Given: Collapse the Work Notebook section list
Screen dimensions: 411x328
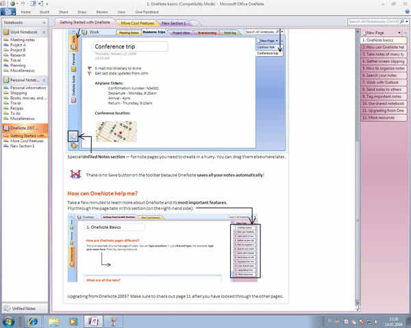Looking at the screenshot, I should [44, 32].
